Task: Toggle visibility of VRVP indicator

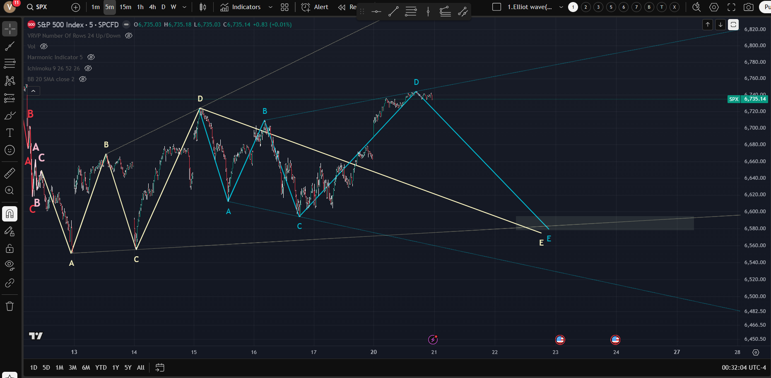Action: [129, 36]
